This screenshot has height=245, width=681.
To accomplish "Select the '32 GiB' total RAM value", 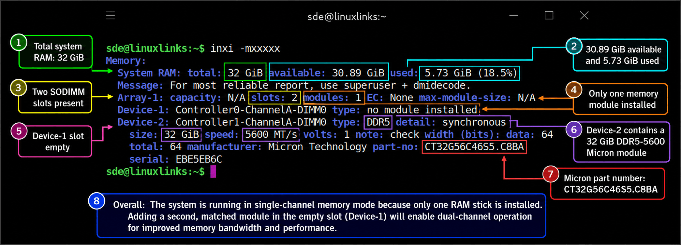I will click(245, 73).
